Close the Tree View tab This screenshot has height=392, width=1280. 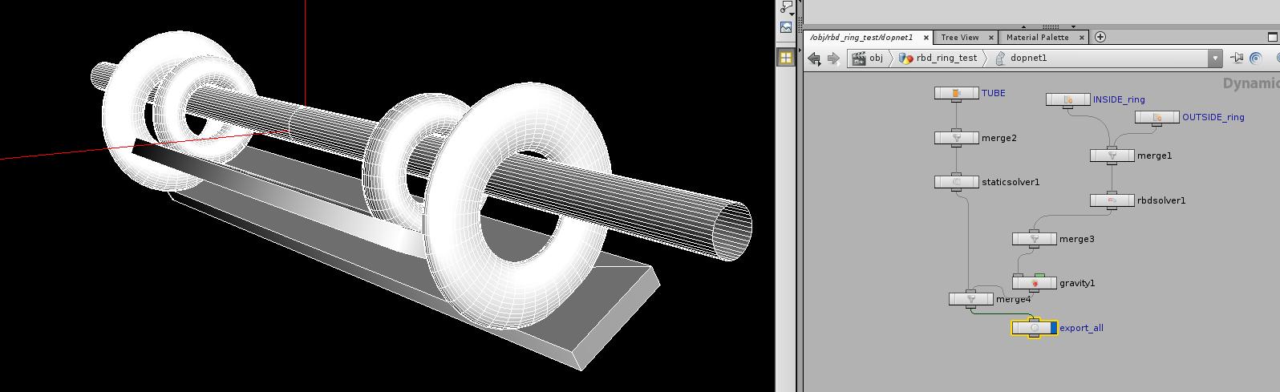pyautogui.click(x=991, y=38)
